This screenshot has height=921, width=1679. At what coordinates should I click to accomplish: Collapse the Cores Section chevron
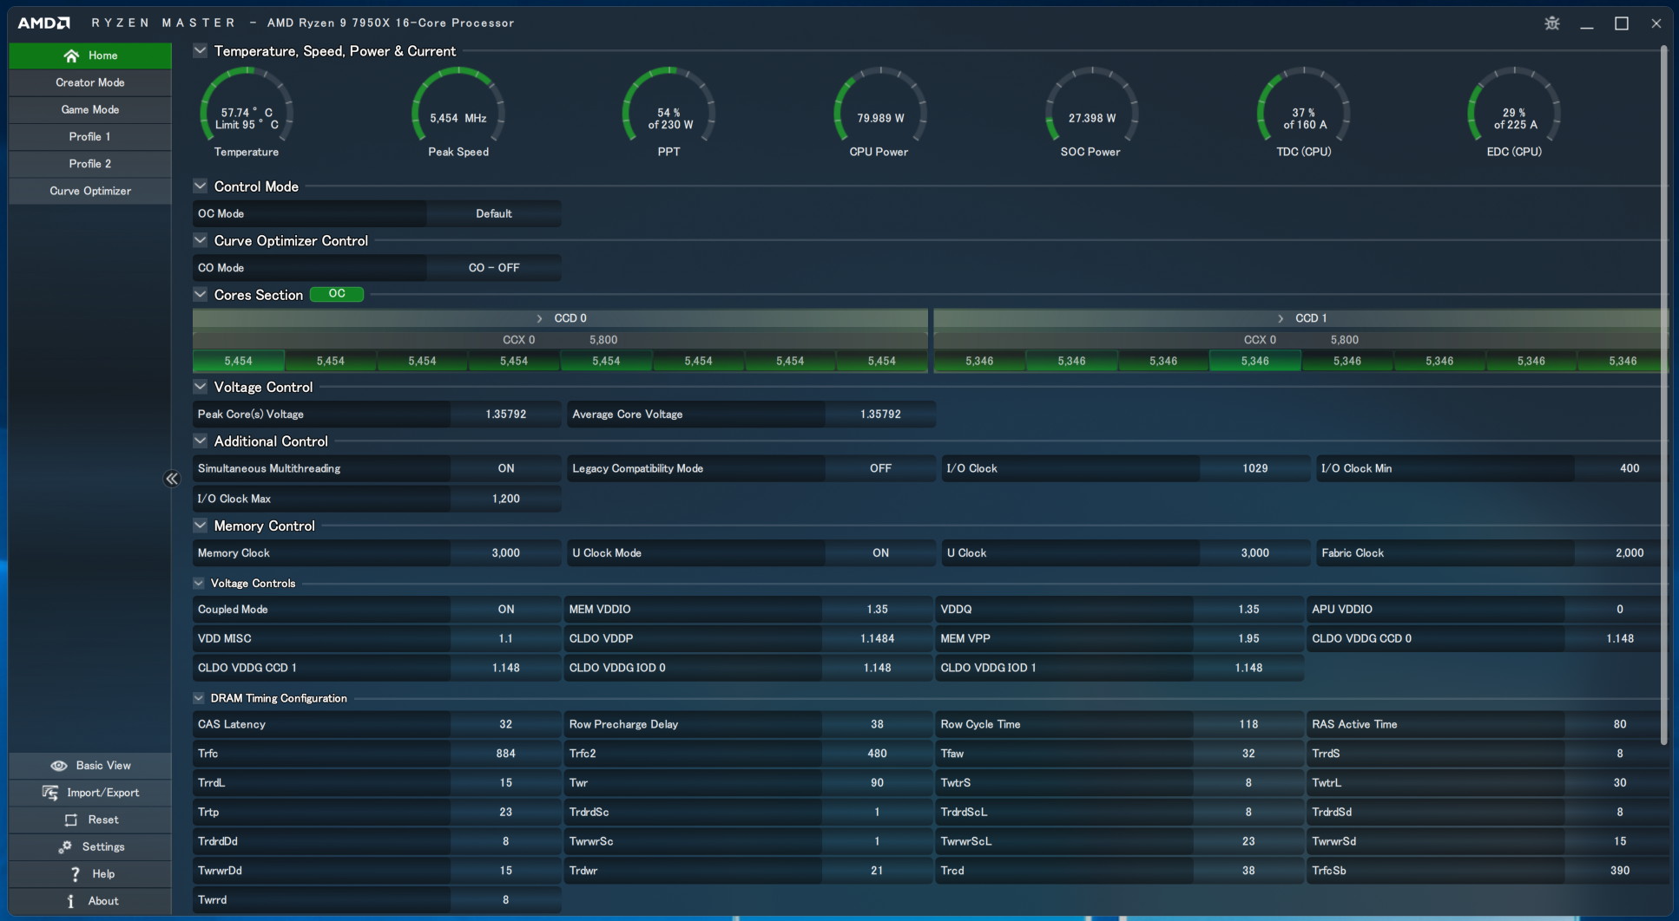tap(201, 294)
